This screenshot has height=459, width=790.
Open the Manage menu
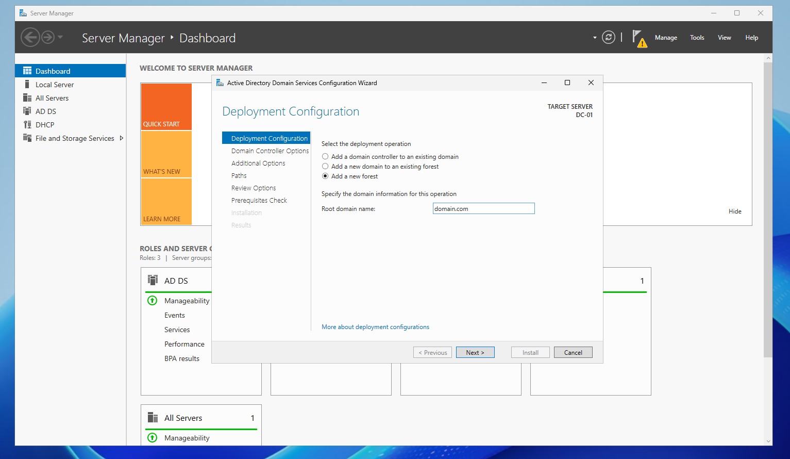(666, 37)
